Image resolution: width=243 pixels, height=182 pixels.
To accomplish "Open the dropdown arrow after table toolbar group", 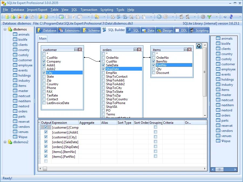I will [89, 17].
